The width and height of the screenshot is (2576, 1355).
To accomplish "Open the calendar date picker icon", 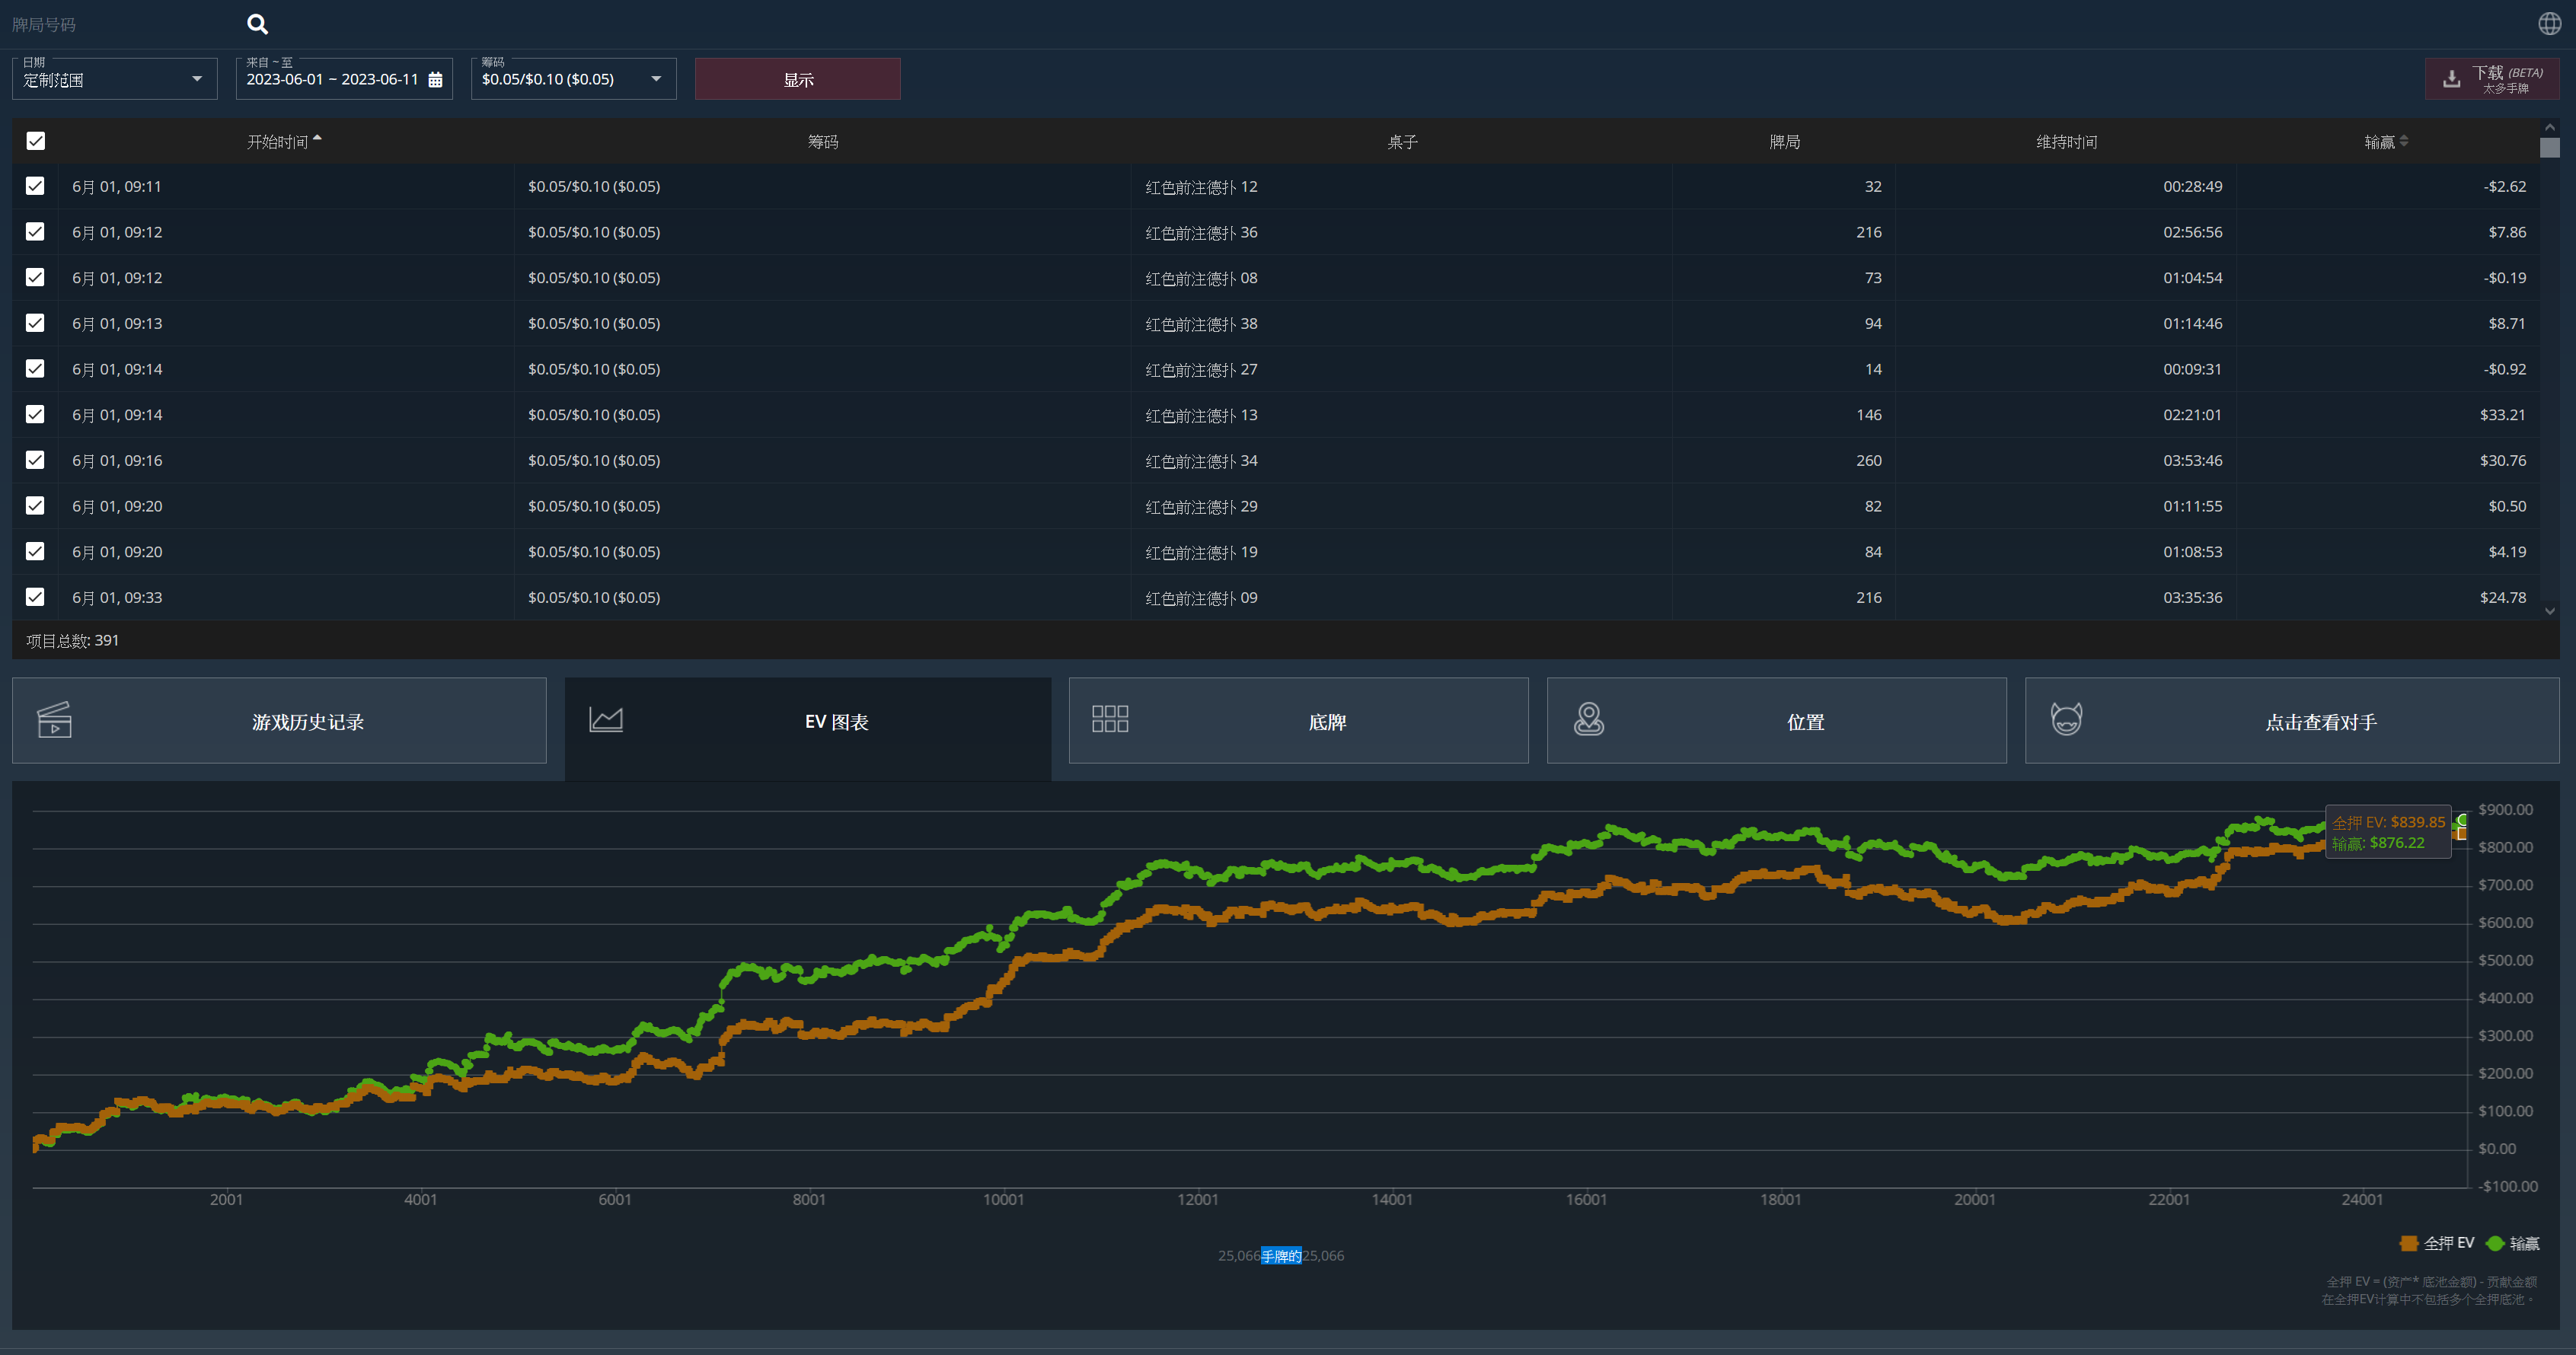I will point(435,80).
